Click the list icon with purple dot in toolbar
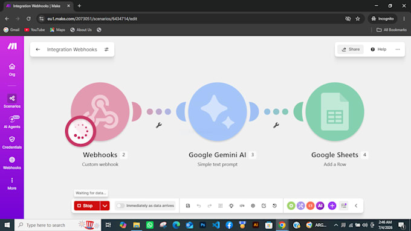 coord(344,206)
